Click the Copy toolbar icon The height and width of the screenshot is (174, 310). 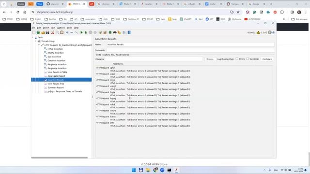tap(57, 32)
